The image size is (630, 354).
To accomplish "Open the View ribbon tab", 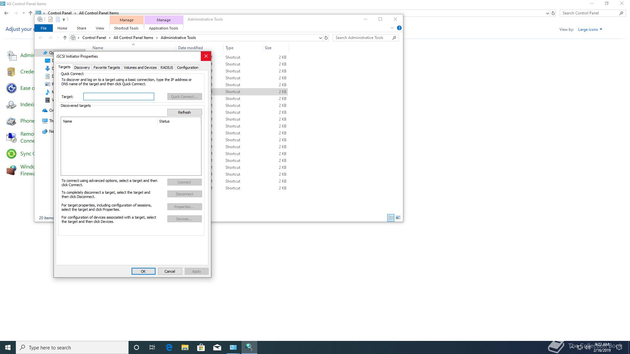I will (x=100, y=28).
